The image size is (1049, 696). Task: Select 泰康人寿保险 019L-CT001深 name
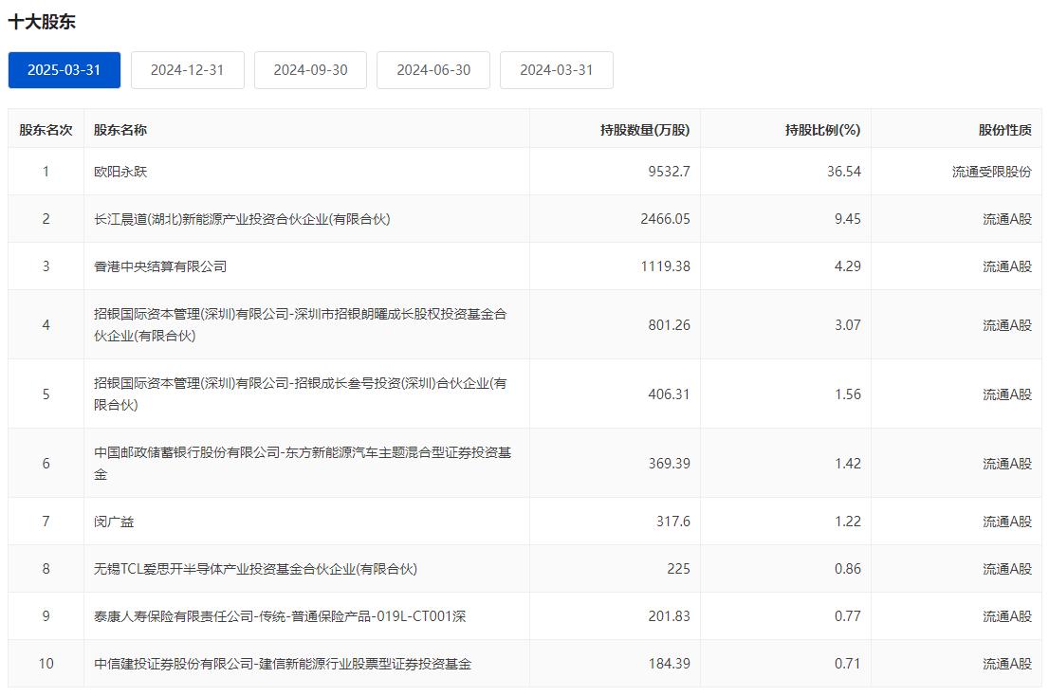[x=280, y=616]
